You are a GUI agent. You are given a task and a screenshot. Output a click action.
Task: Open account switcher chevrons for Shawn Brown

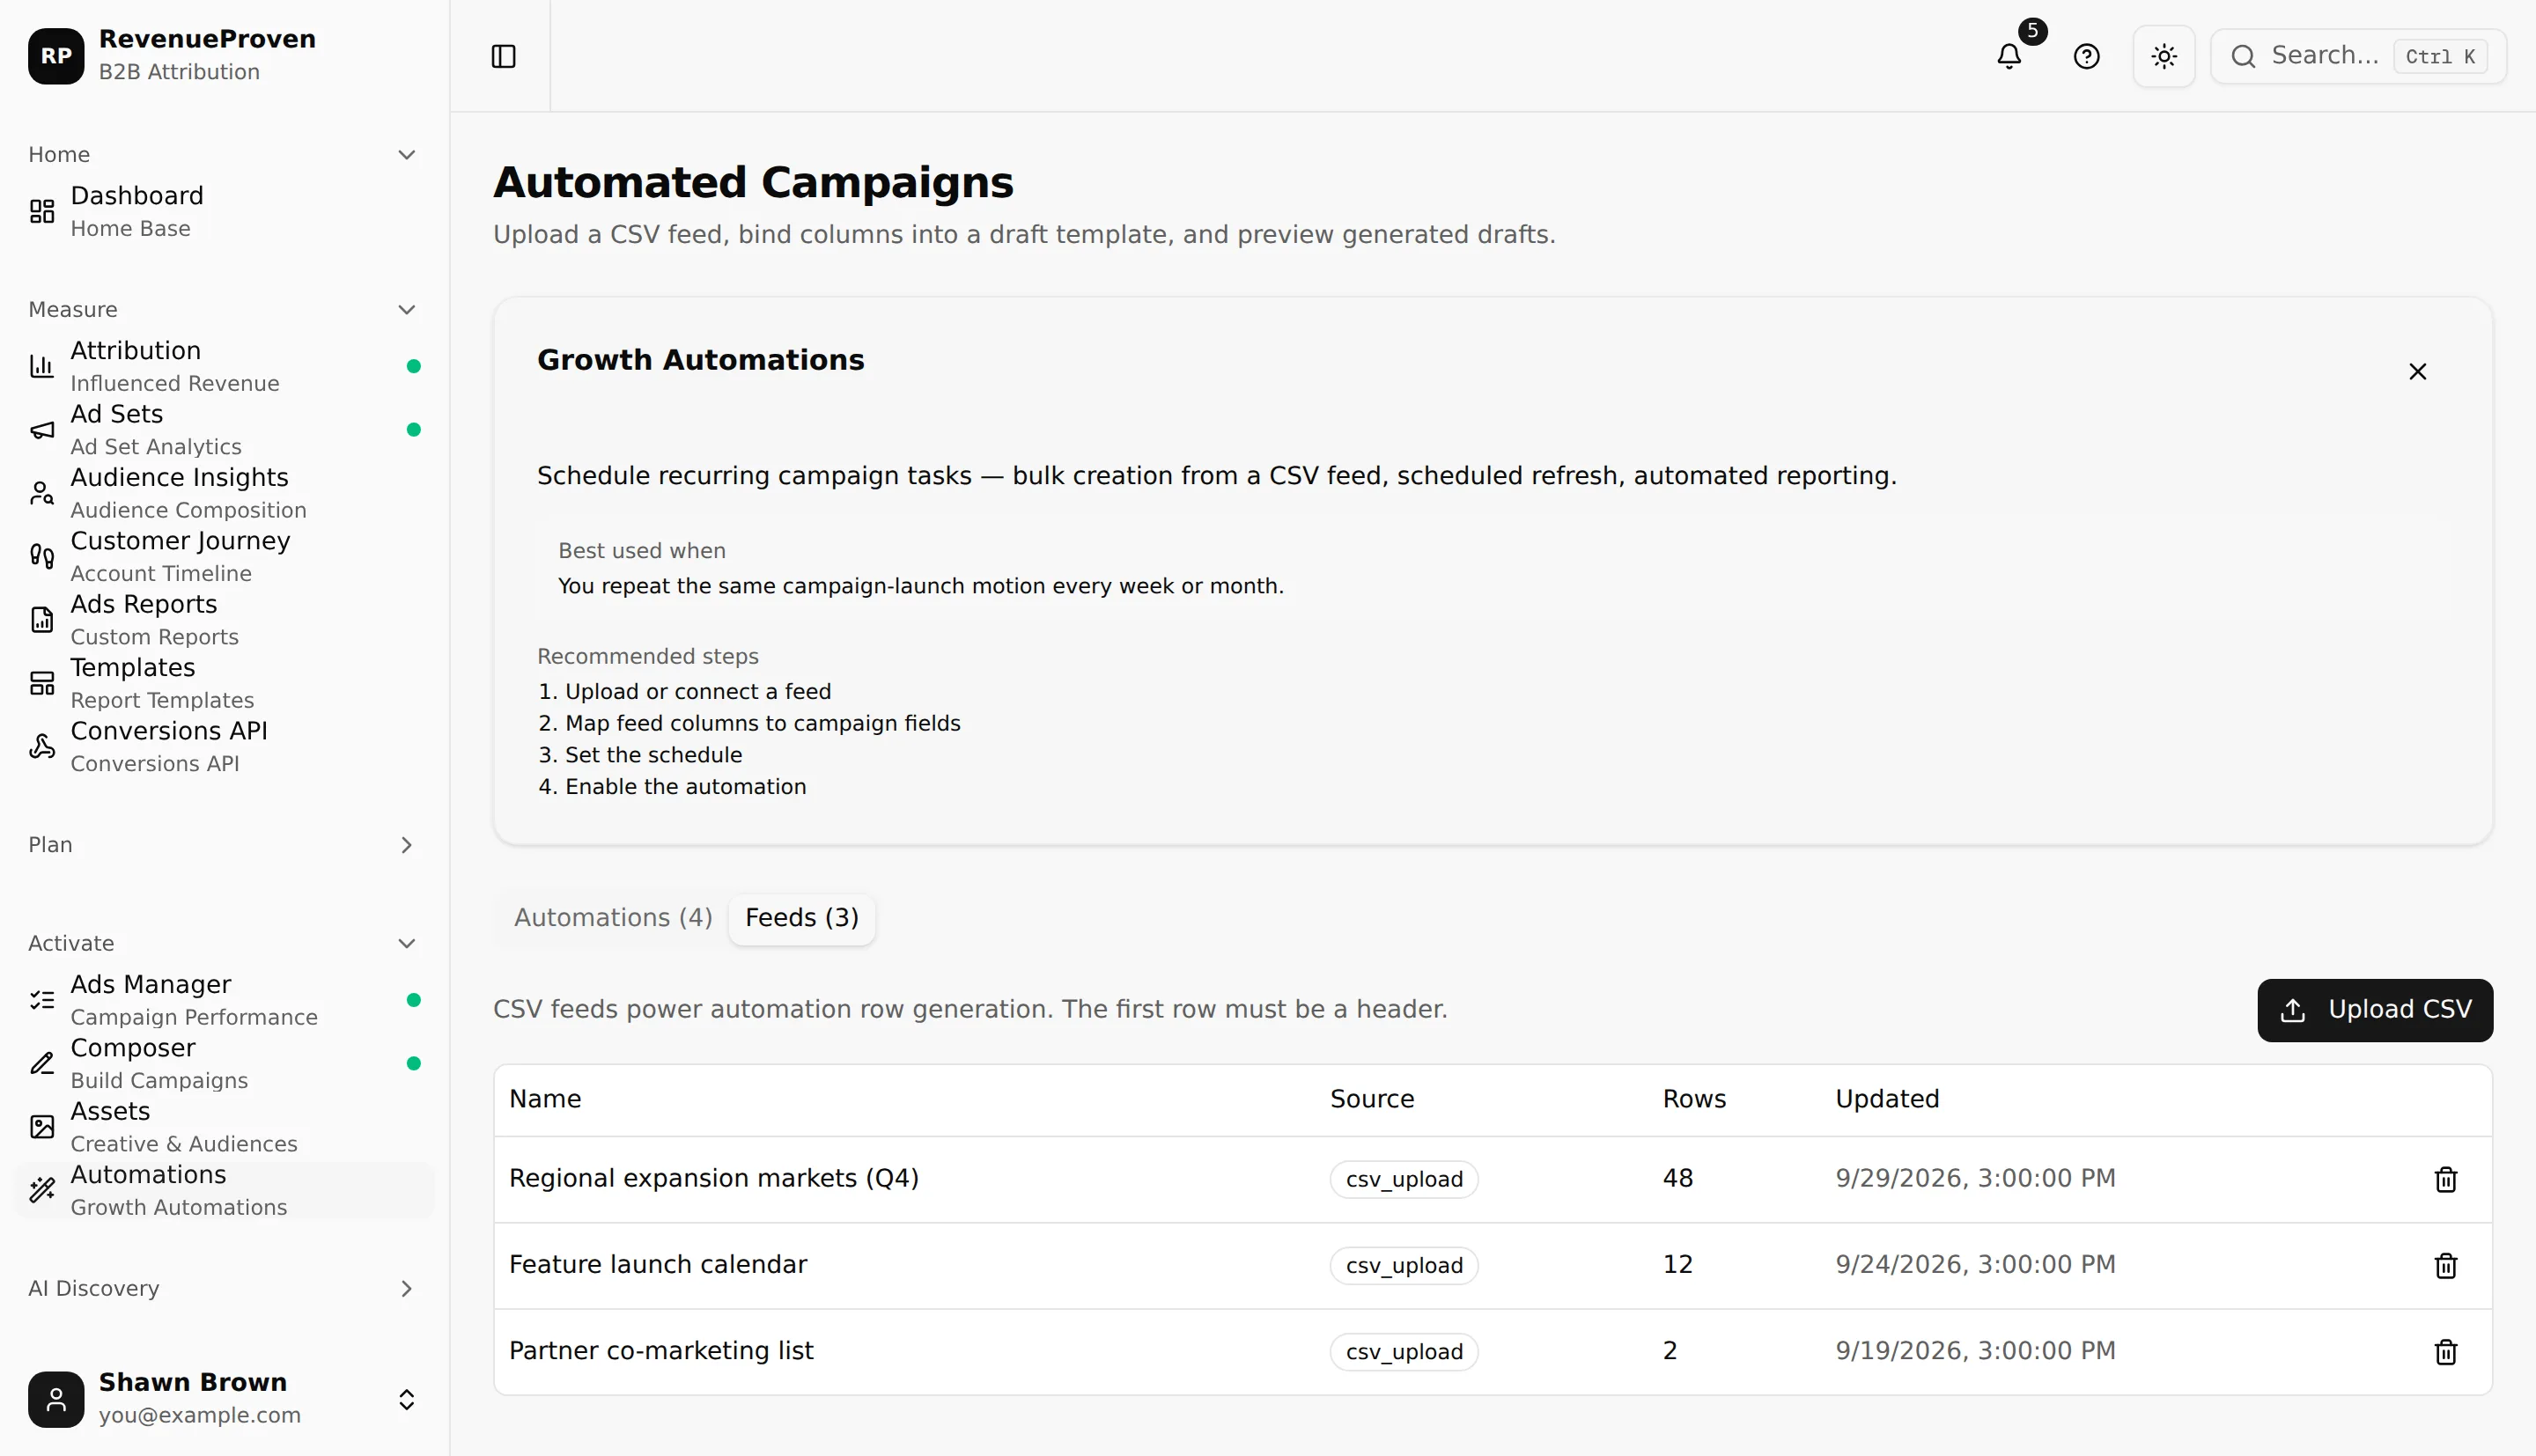point(406,1399)
